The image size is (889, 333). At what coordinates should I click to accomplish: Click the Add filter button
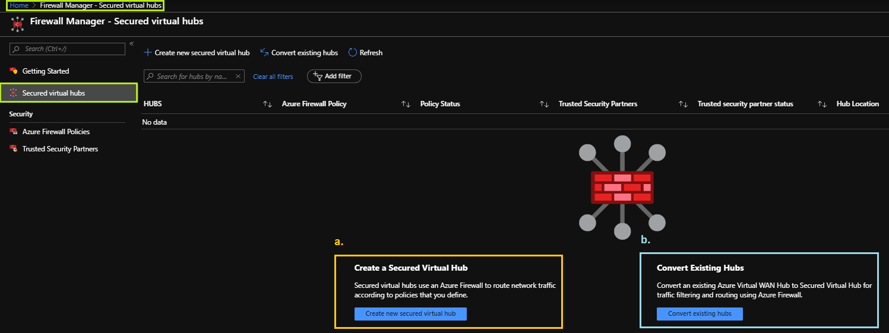334,77
